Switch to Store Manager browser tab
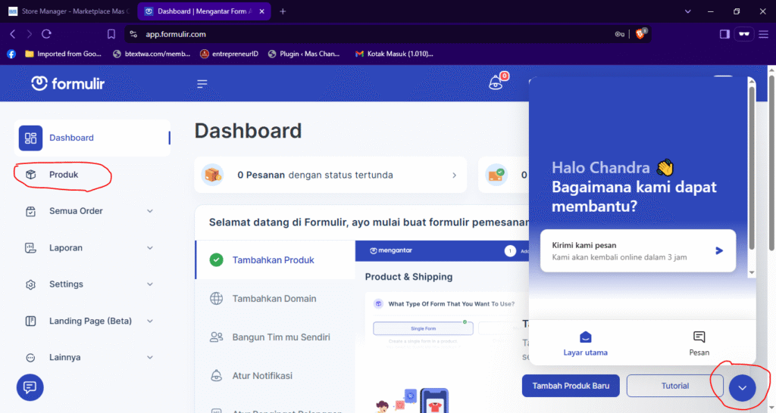The width and height of the screenshot is (776, 413). (x=69, y=11)
